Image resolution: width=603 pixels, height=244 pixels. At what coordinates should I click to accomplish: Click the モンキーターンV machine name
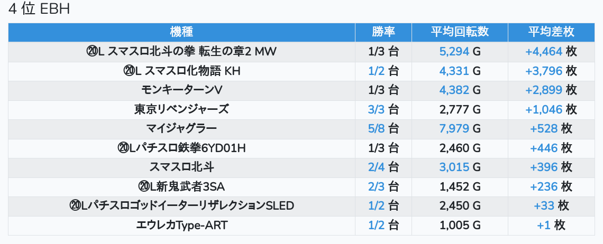coord(181,90)
